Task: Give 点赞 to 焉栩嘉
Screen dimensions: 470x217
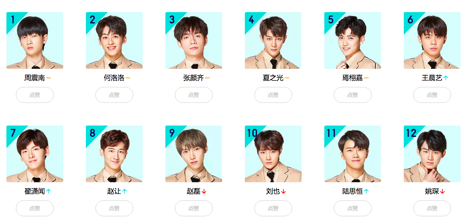Action: coord(353,95)
